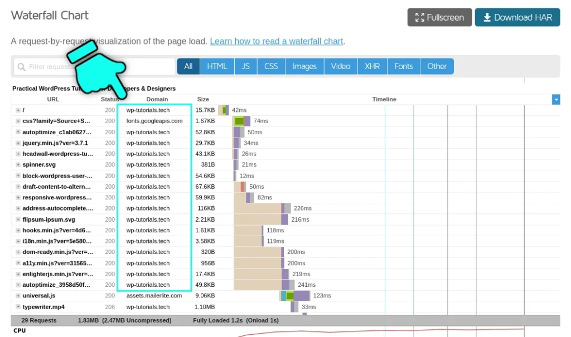The height and width of the screenshot is (337, 571).
Task: Click the download arrow icon on Download HAR
Action: [x=488, y=17]
